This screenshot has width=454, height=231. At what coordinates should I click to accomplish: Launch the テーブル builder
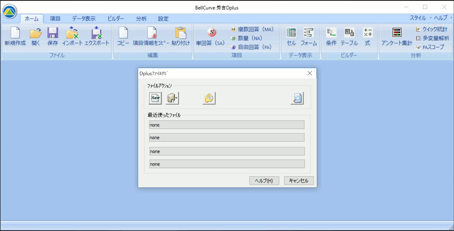click(x=349, y=36)
